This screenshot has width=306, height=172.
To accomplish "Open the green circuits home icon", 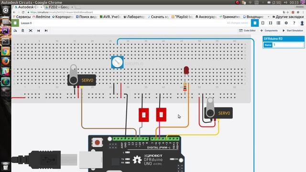I will [15, 23].
